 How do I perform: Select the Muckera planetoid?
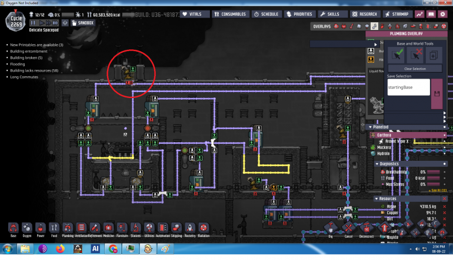click(x=384, y=147)
